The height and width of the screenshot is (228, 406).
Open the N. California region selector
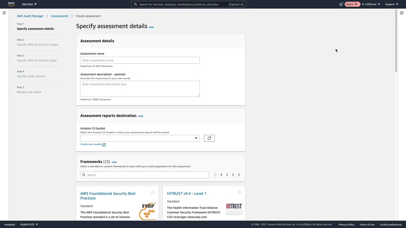pyautogui.click(x=371, y=4)
